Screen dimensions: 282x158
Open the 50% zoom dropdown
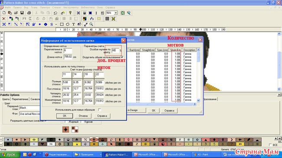click(116, 13)
